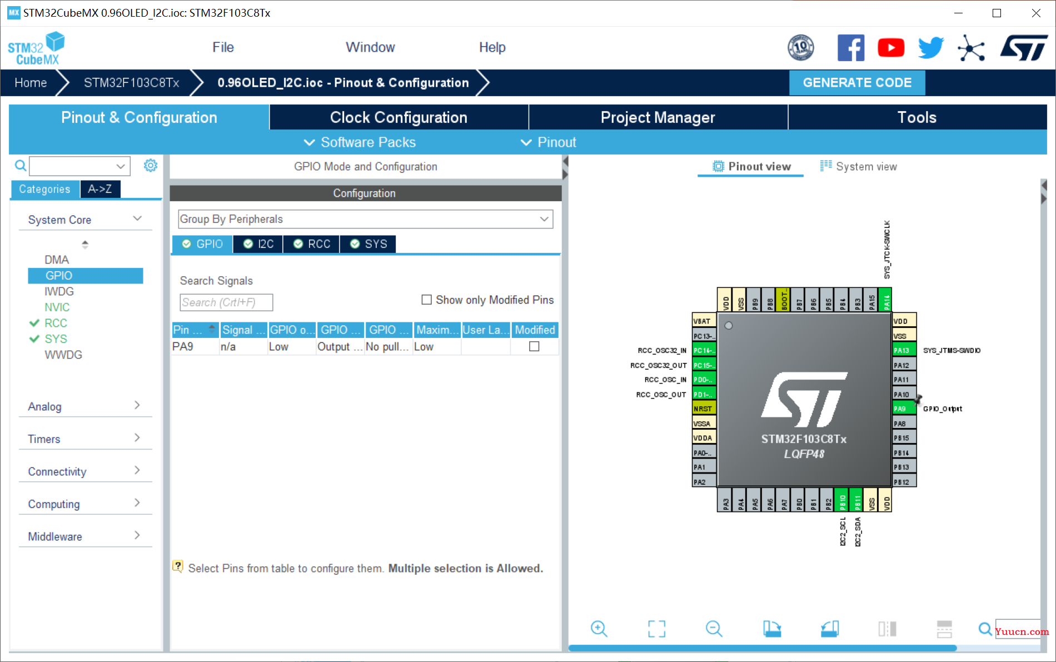
Task: Click the zoom out pinout icon
Action: click(x=714, y=629)
